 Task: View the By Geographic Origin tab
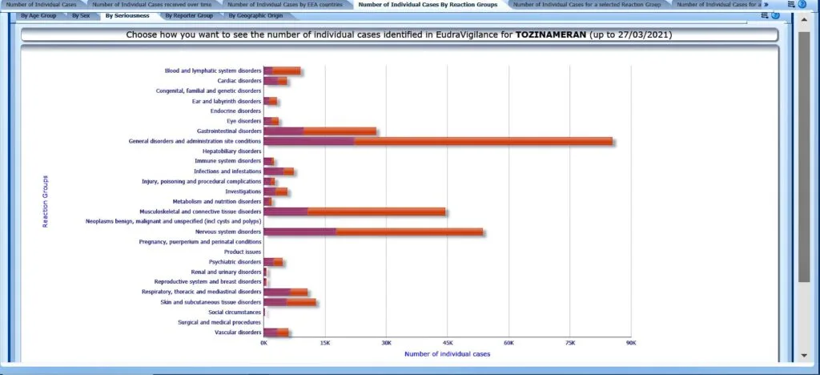(x=255, y=15)
